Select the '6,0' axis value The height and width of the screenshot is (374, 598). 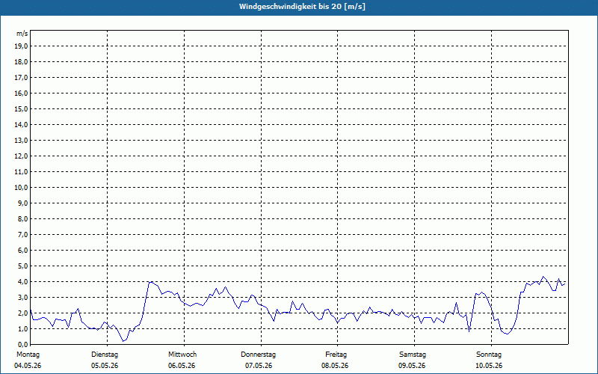point(22,251)
